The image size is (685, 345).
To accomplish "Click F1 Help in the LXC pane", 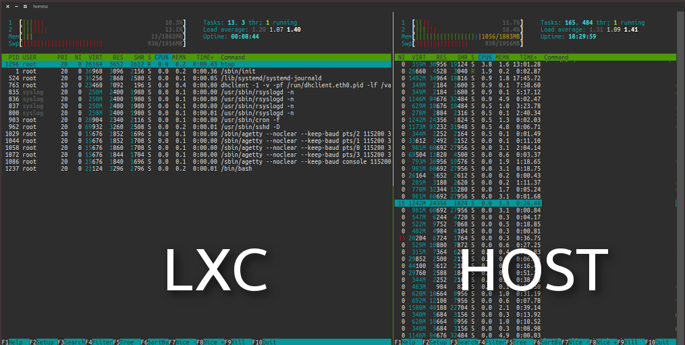I will pos(11,342).
